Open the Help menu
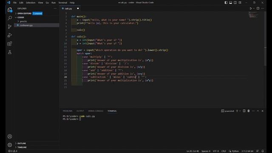Viewport: 272px width, 153px height. [72, 3]
